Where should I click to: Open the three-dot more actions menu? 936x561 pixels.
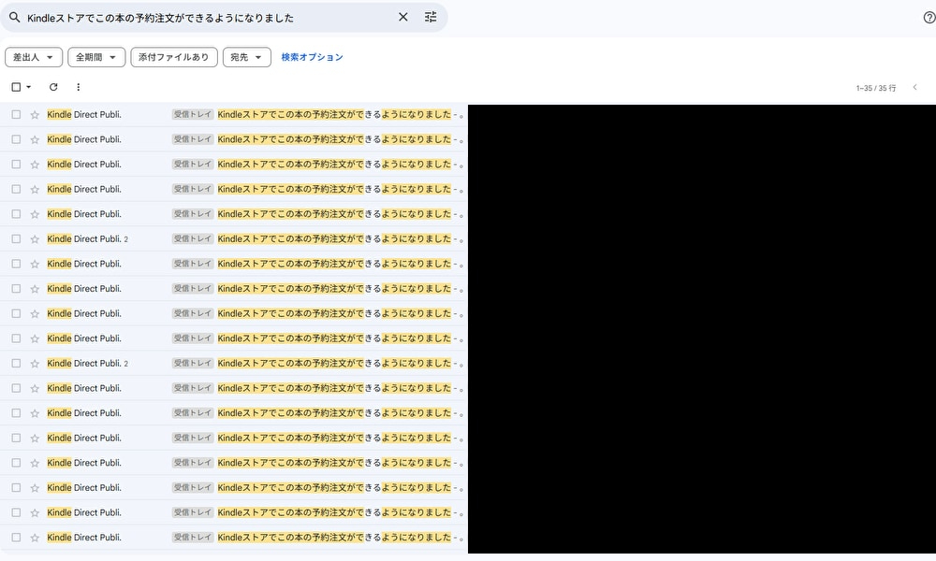[79, 87]
